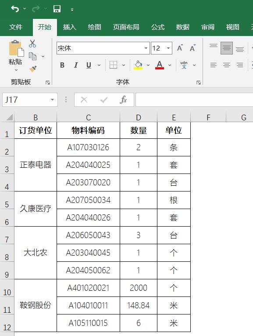Select the Format Painter brush
This screenshot has width=253, height=336.
33,69
